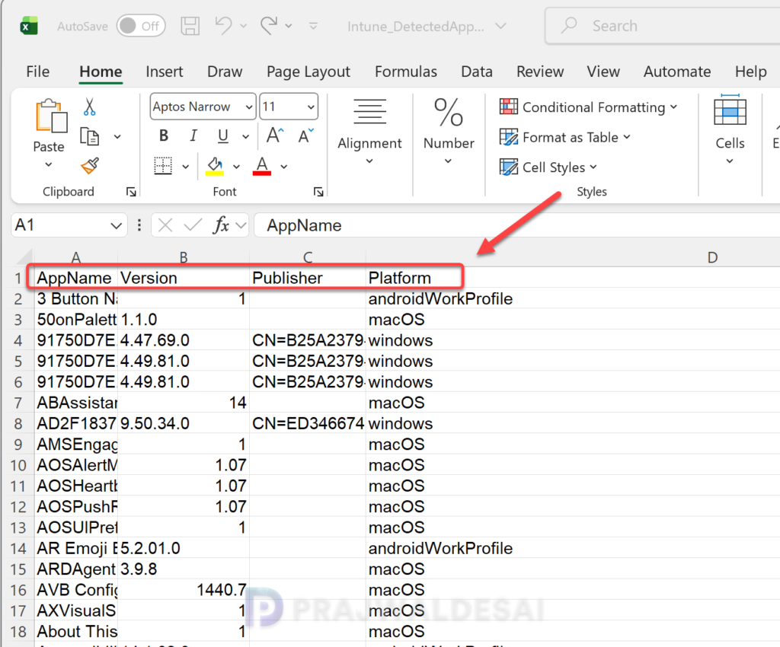Click the Copy icon
Screen dimensions: 780x647
pyautogui.click(x=90, y=136)
